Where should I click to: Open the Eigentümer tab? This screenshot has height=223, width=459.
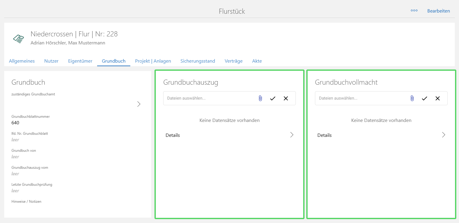[x=80, y=61]
